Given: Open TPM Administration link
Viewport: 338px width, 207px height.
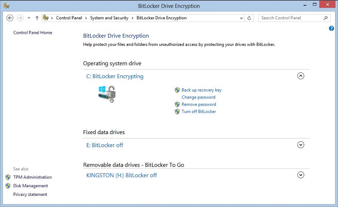Looking at the screenshot, I should 32,177.
